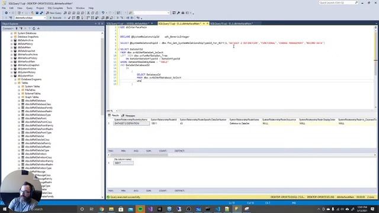Expand the dbDataArchive database node
This screenshot has height=213, width=379.
12,40
